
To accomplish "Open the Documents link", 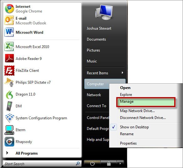I will 96,39.
